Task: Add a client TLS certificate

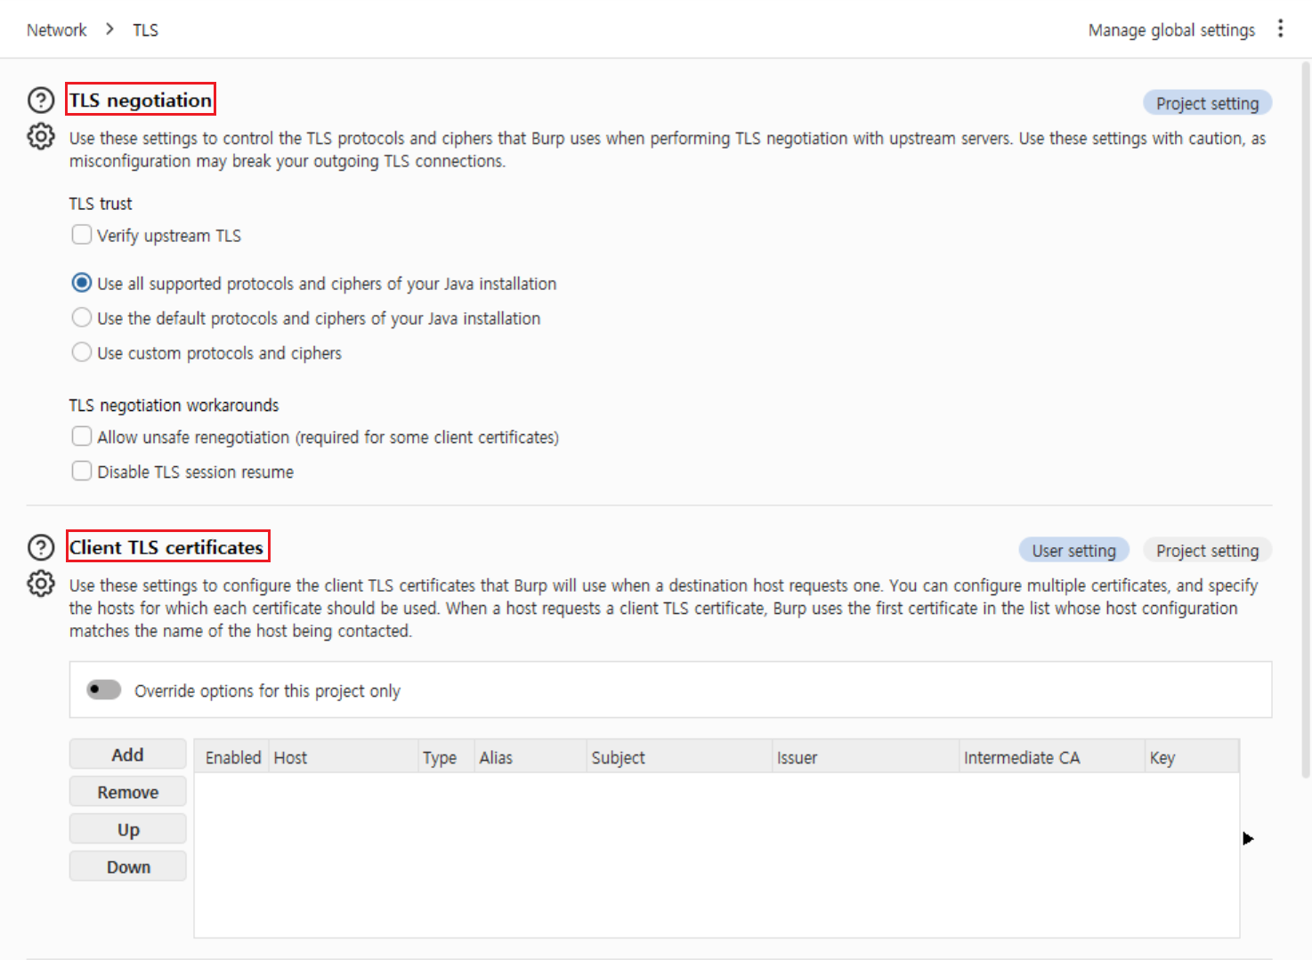Action: point(128,754)
